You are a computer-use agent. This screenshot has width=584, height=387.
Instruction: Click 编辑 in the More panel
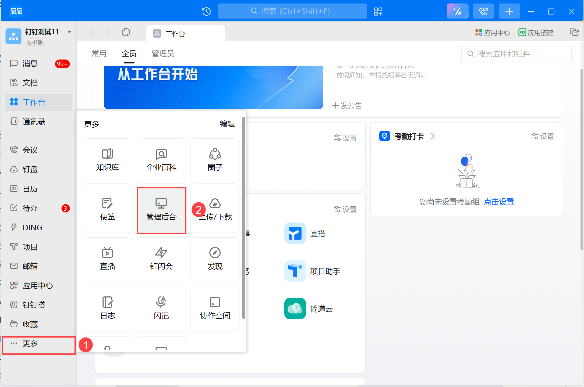click(227, 124)
